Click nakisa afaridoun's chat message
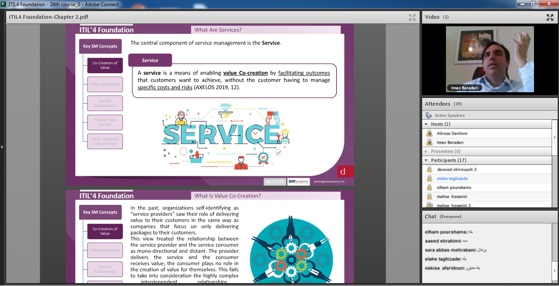 coord(452,268)
